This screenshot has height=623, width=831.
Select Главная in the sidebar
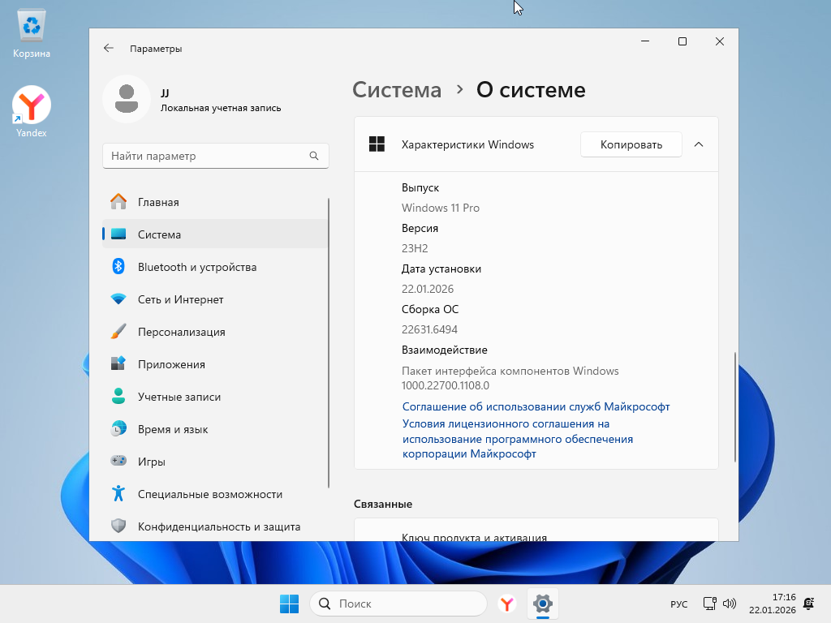158,202
